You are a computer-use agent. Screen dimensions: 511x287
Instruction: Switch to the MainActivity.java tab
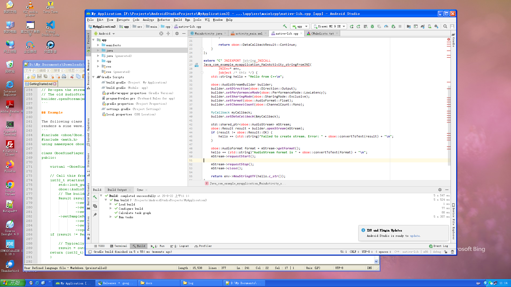[x=208, y=33]
